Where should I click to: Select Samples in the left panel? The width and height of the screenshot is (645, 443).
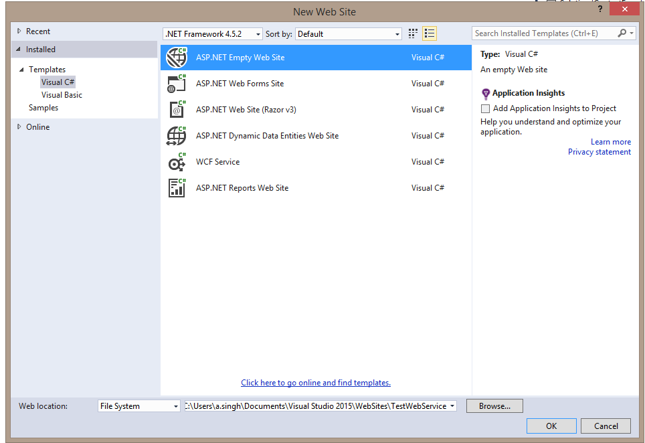click(x=43, y=107)
